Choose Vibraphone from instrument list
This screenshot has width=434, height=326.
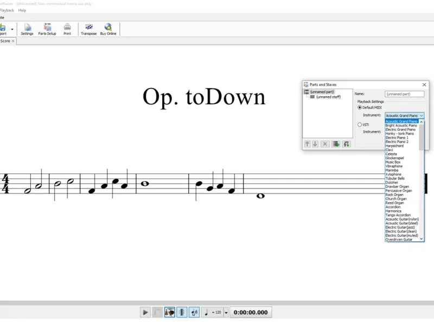(394, 166)
